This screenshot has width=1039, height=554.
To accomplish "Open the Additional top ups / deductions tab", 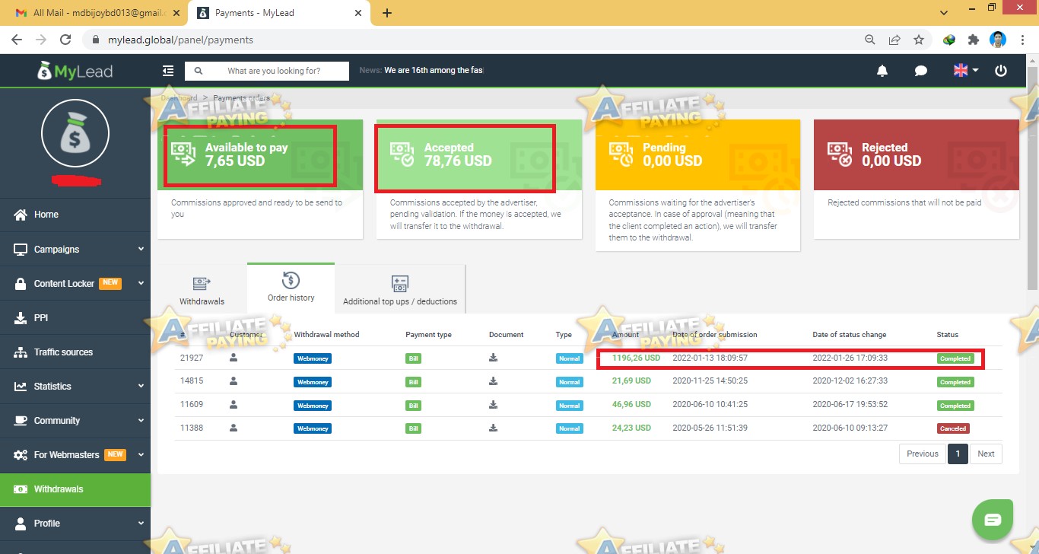I will pyautogui.click(x=399, y=288).
